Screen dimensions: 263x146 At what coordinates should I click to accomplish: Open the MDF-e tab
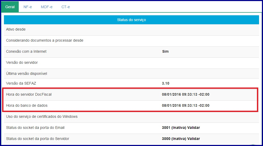[x=47, y=7]
